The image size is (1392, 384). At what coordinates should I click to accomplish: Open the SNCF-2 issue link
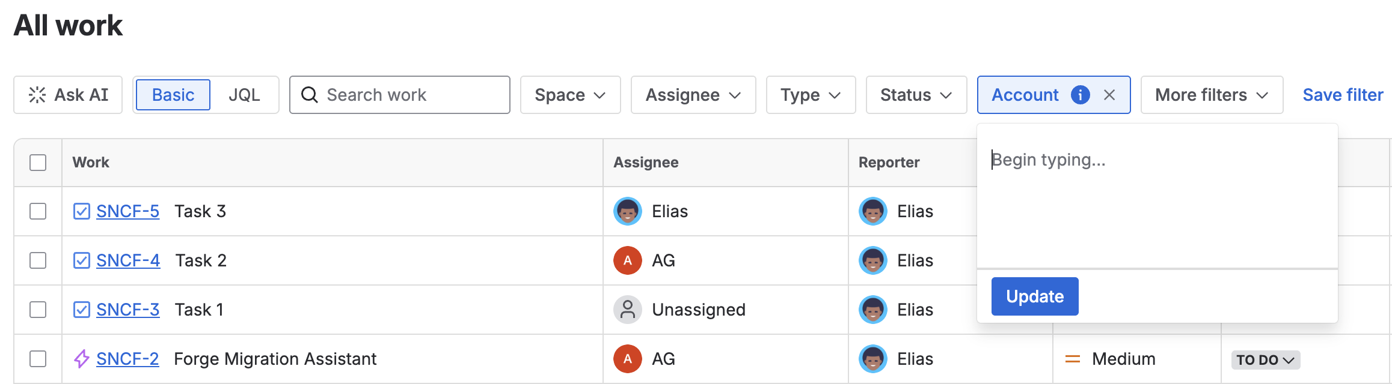click(127, 359)
